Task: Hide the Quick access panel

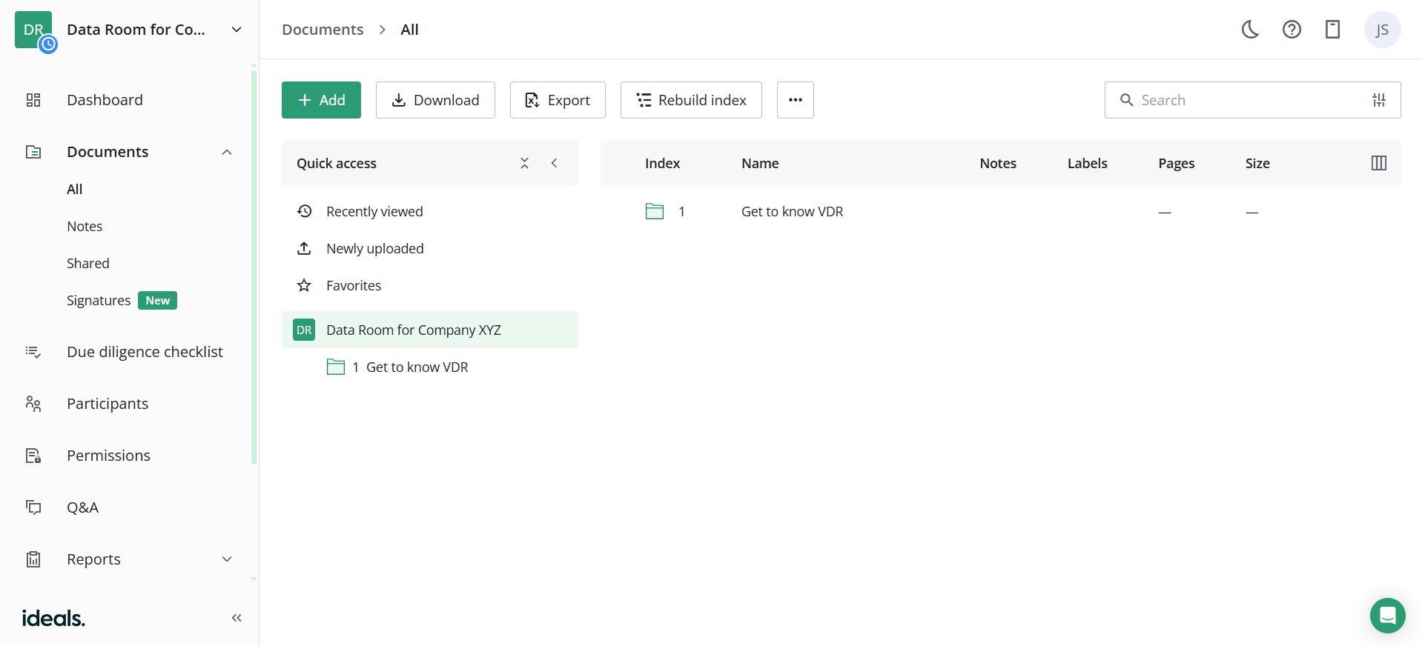Action: 554,163
